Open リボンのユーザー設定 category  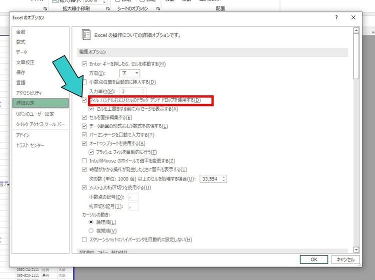(x=35, y=114)
